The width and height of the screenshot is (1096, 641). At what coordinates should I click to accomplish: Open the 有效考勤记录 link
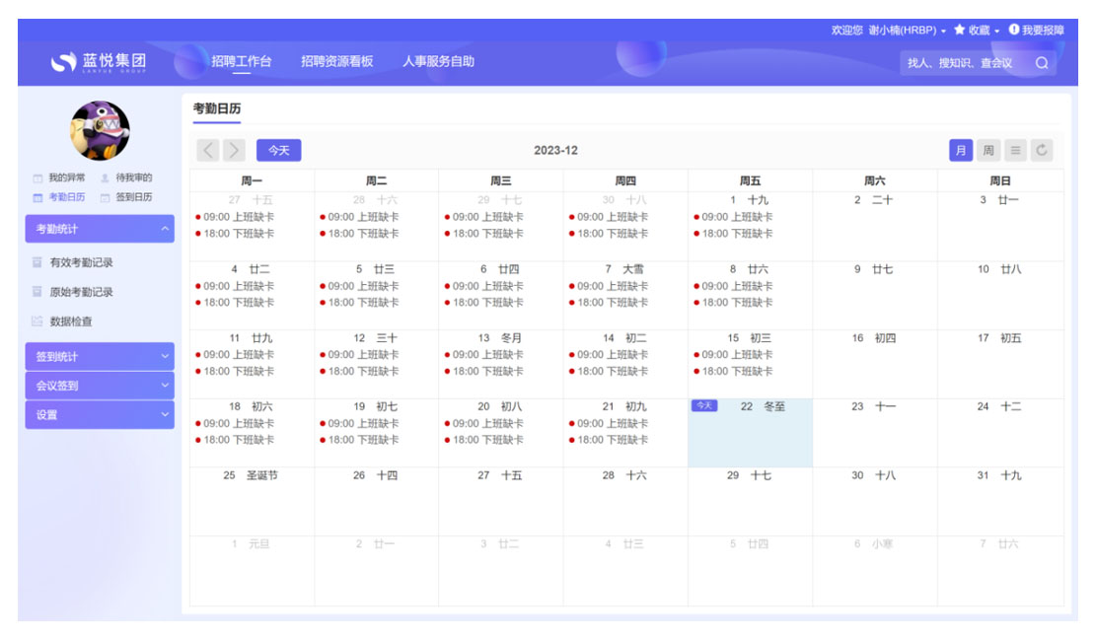click(81, 262)
